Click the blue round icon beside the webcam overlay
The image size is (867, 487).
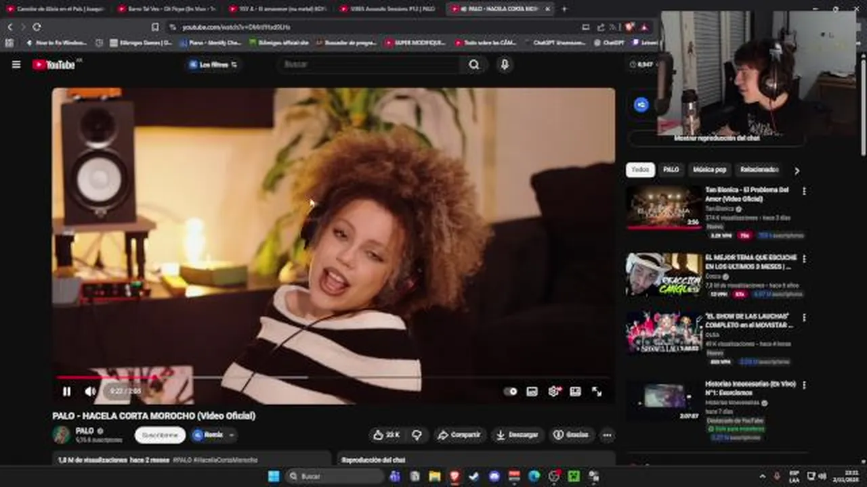coord(641,105)
